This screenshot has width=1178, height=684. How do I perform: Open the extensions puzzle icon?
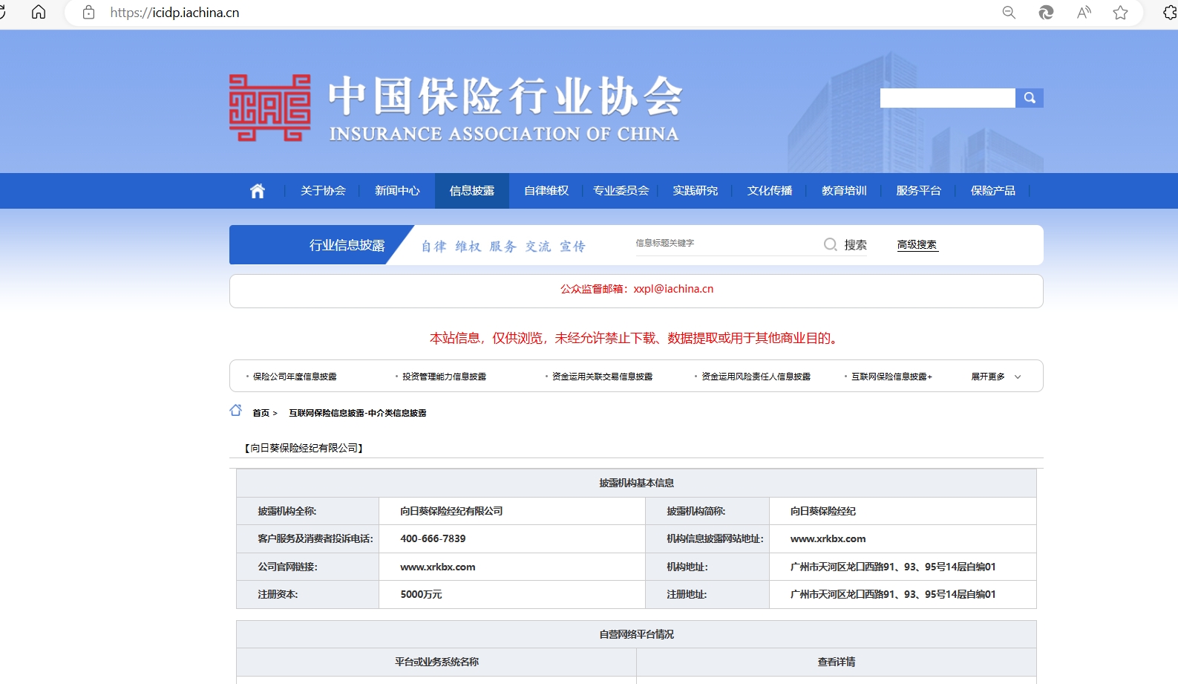(x=1171, y=12)
